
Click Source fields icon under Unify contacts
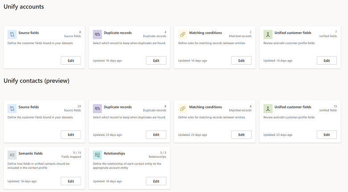click(x=12, y=109)
